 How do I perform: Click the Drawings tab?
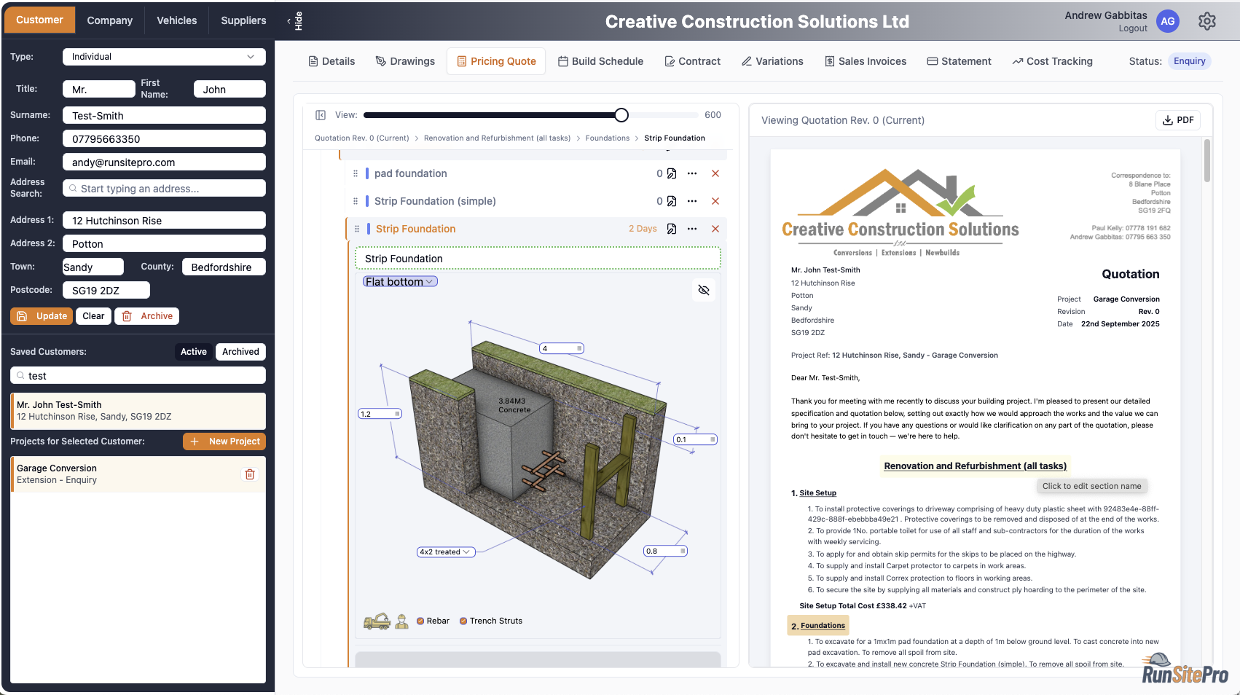coord(405,61)
